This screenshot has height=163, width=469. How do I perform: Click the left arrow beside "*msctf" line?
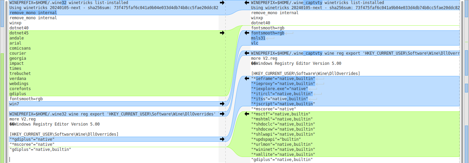pos(247,114)
